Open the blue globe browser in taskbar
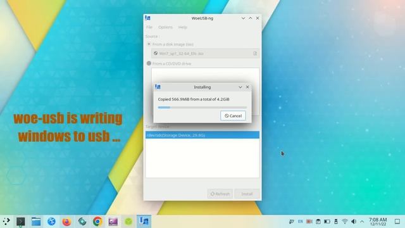 pyautogui.click(x=51, y=222)
